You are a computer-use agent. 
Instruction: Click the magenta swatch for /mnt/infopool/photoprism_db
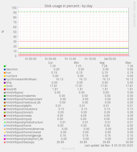[5, 139]
